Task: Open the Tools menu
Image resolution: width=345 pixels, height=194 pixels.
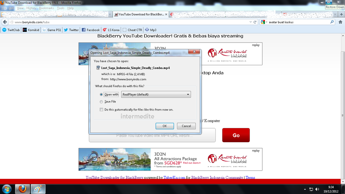Action: (x=61, y=8)
